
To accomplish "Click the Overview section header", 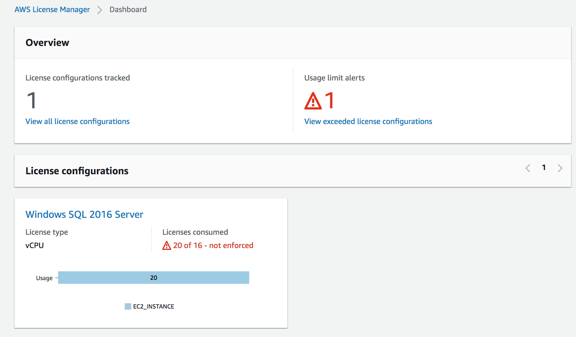I will 47,43.
